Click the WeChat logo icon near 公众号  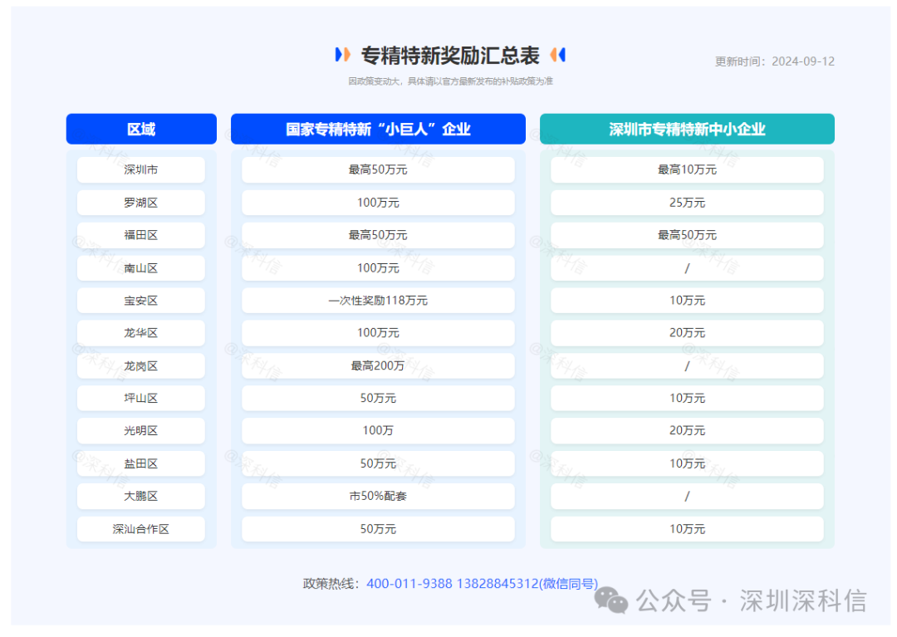611,600
